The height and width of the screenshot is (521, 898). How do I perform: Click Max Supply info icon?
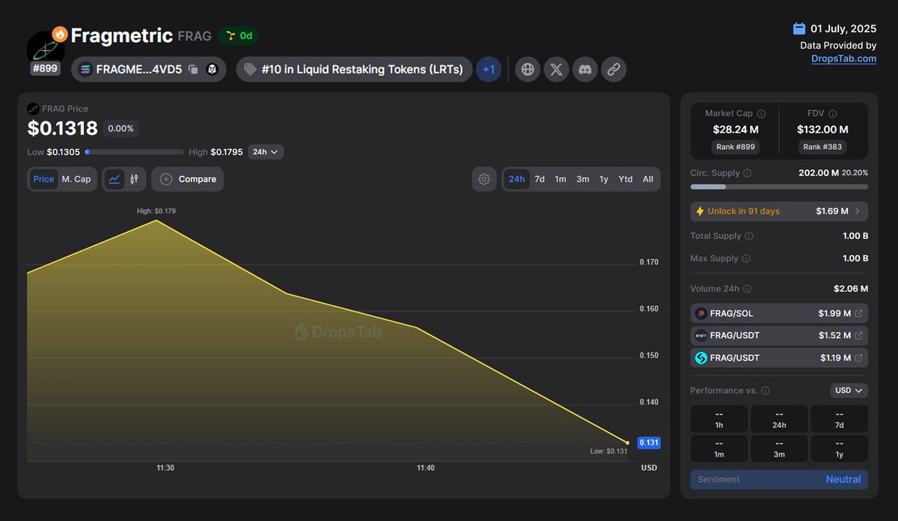tap(746, 258)
